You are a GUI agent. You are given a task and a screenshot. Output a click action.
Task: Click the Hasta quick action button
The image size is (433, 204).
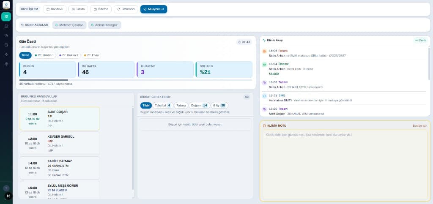point(78,9)
